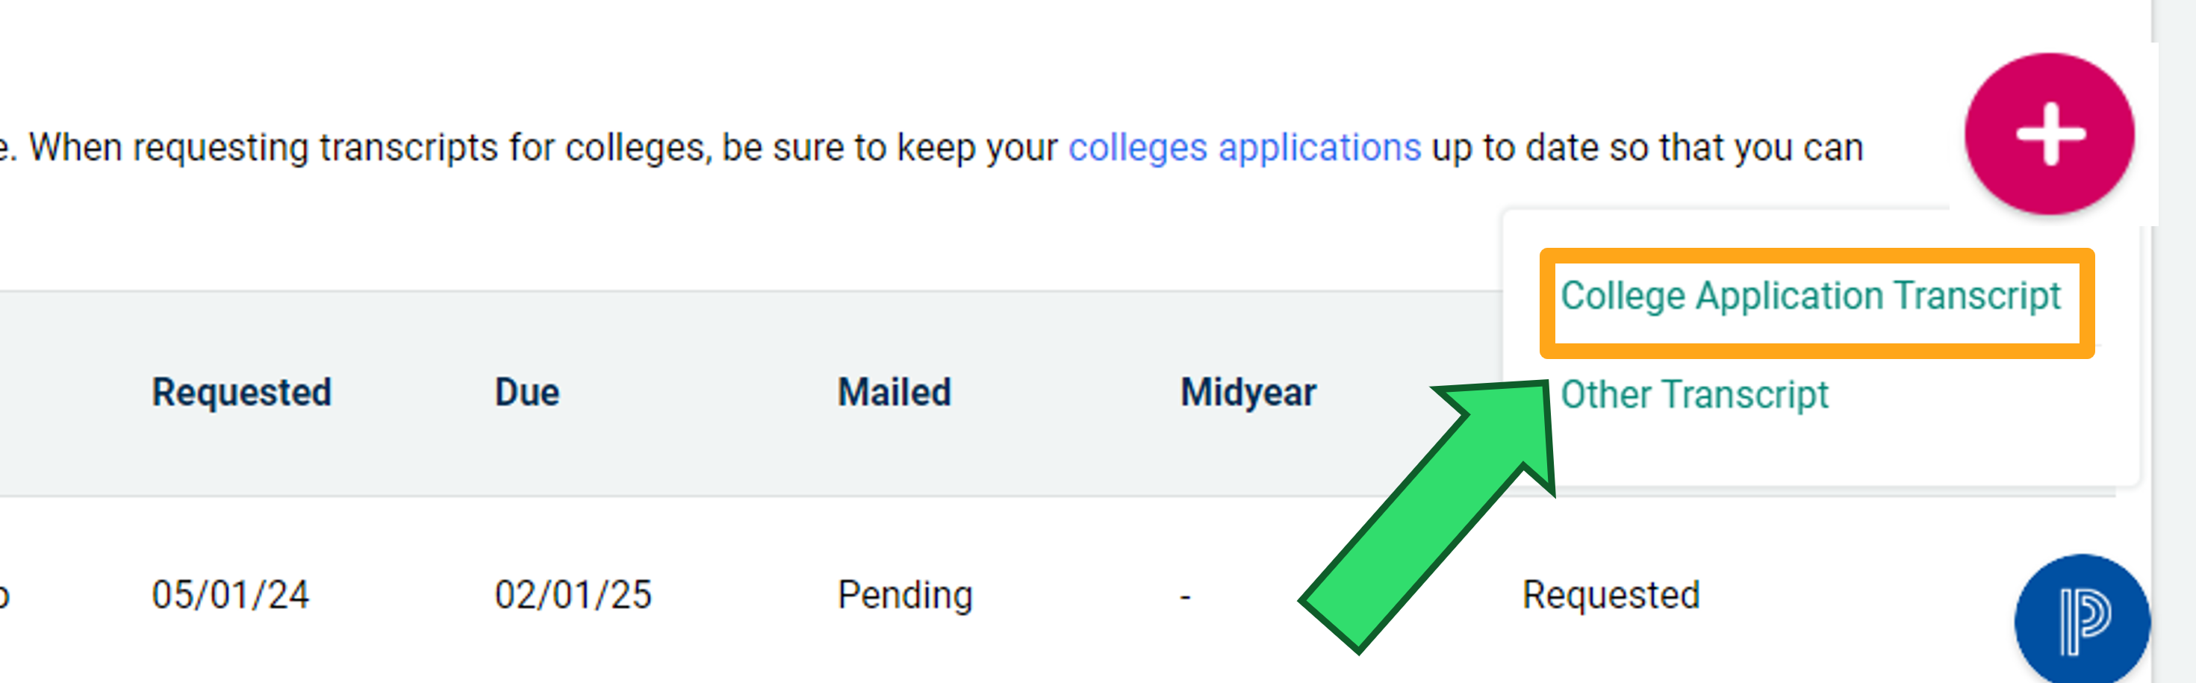The width and height of the screenshot is (2196, 683).
Task: Click the transcript instruction paragraph text
Action: click(x=932, y=148)
